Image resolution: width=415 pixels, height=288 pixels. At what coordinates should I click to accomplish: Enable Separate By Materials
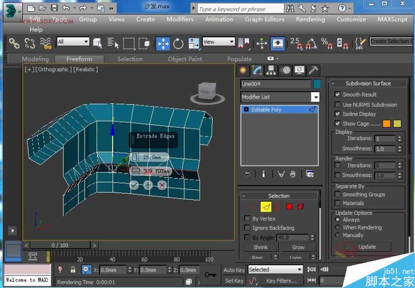coord(337,203)
